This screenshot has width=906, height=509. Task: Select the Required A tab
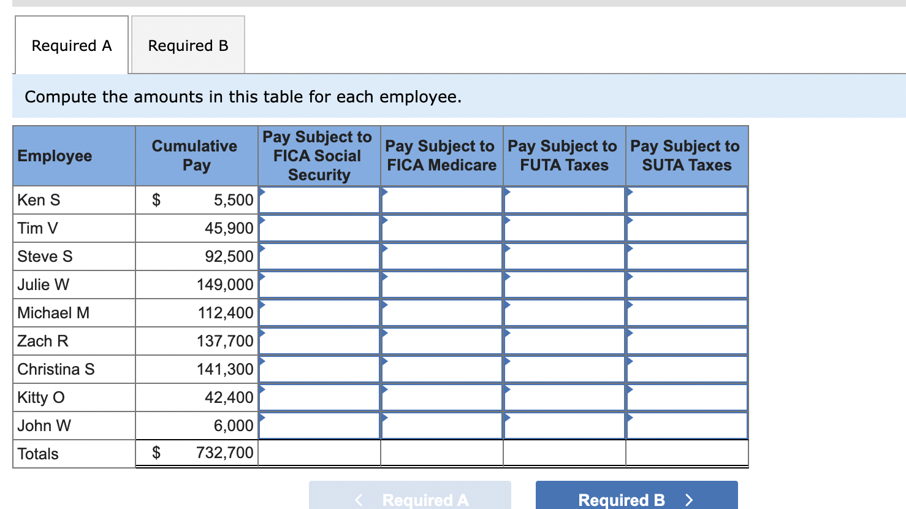pyautogui.click(x=71, y=45)
